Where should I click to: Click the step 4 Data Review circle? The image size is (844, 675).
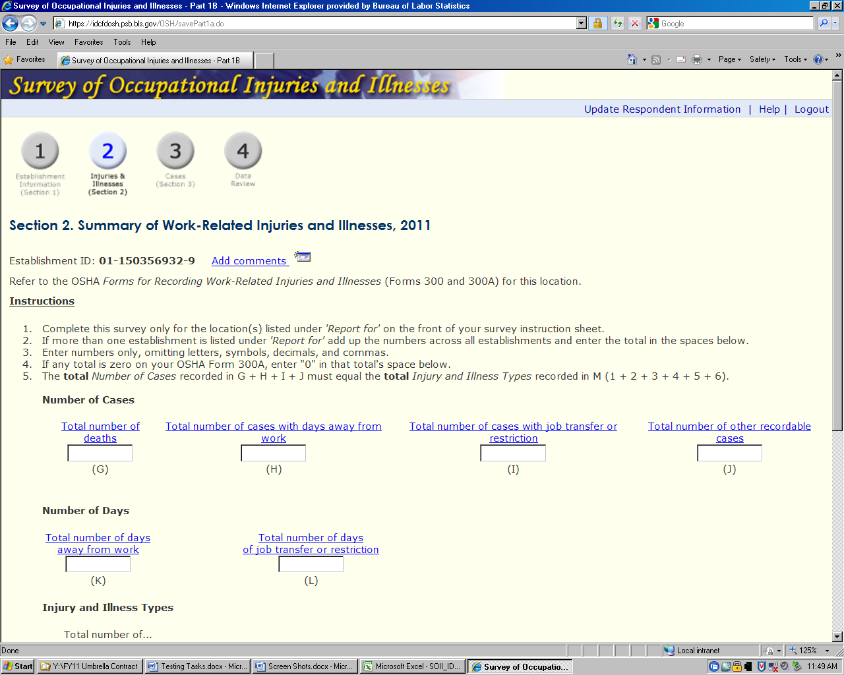[x=243, y=151]
